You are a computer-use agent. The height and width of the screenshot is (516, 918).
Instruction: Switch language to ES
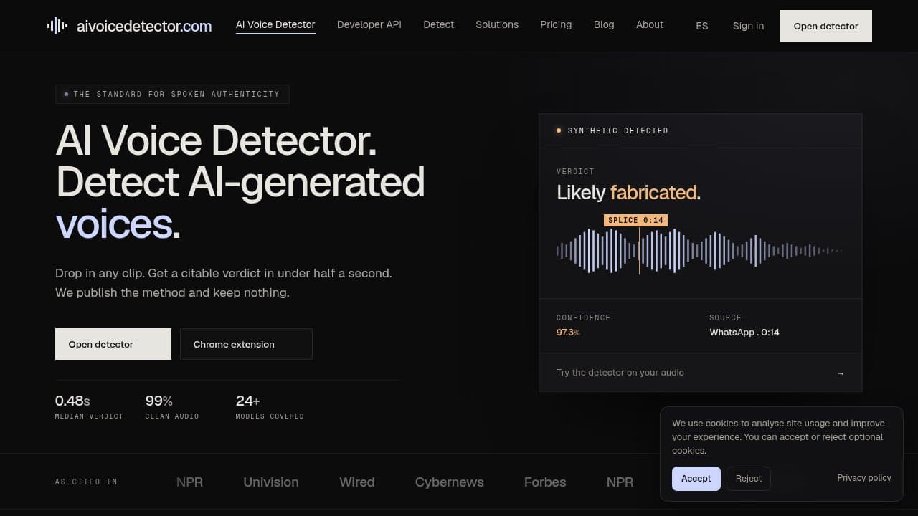point(702,26)
